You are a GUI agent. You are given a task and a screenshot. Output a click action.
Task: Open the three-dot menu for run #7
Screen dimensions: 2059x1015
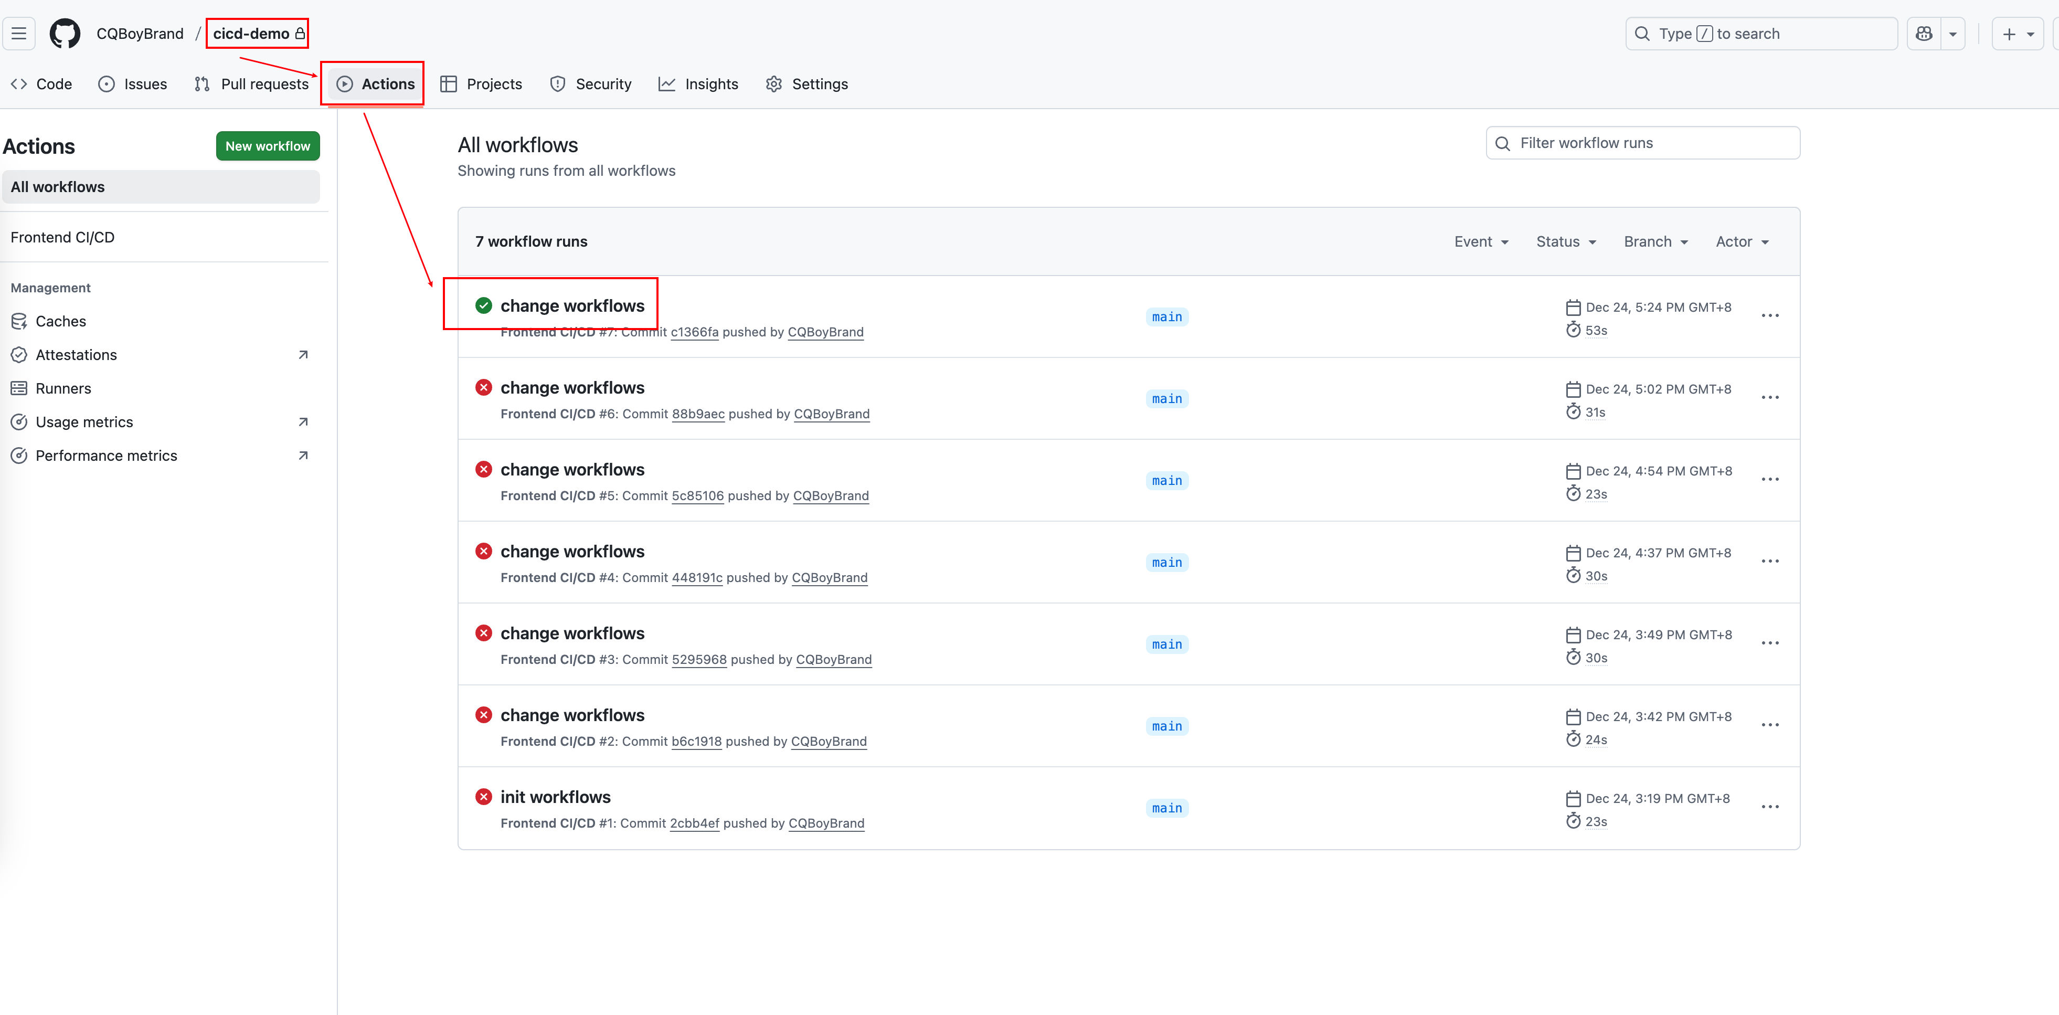pos(1770,316)
